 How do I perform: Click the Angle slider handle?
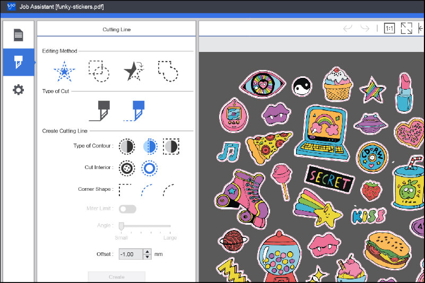(x=121, y=226)
